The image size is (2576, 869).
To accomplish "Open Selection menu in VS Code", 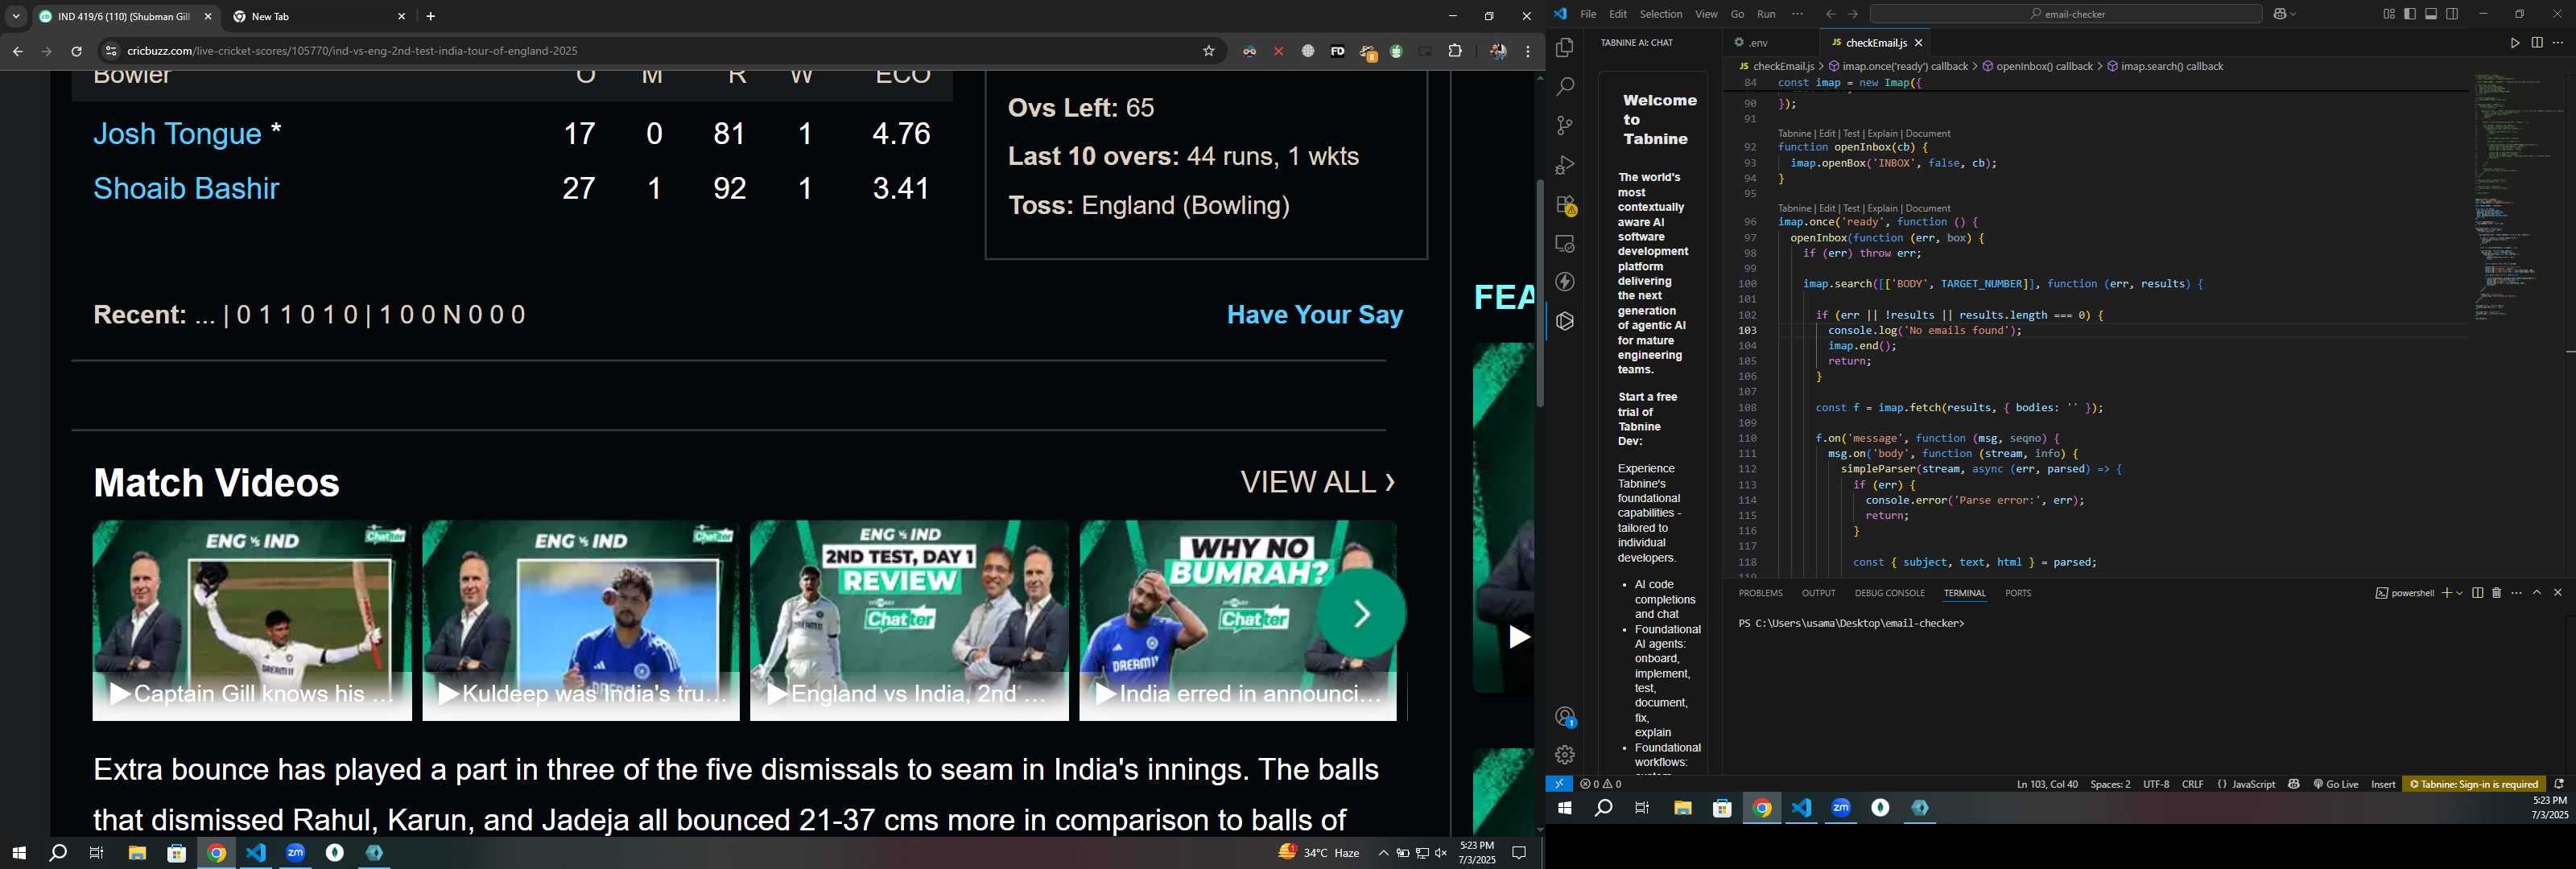I will click(1660, 14).
